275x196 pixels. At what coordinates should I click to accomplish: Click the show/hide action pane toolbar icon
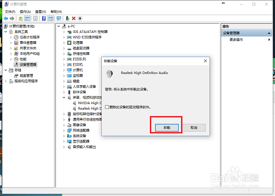[x=50, y=18]
